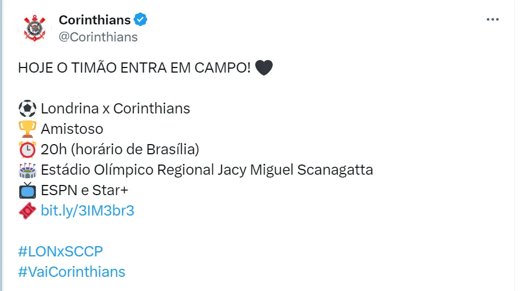
Task: Open the #LONxSCCP hashtag
Action: click(60, 251)
